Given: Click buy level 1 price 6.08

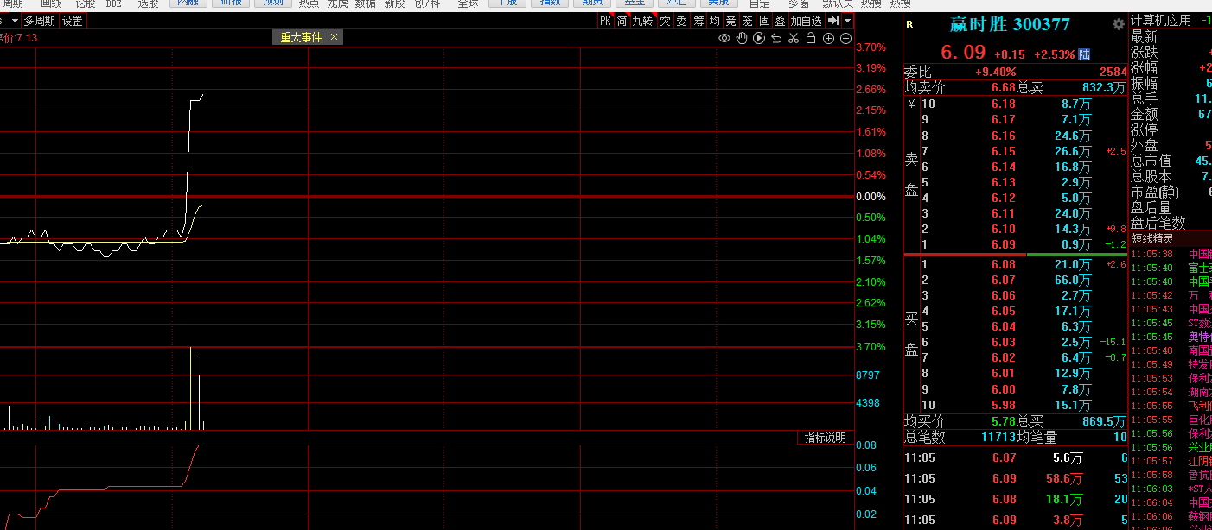Looking at the screenshot, I should click(1003, 264).
